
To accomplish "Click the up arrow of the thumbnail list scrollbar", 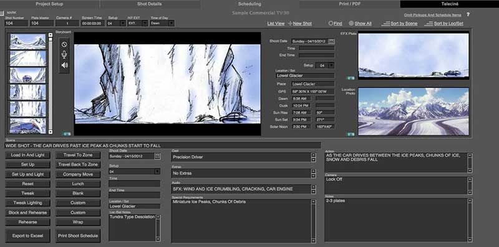I will 51,35.
